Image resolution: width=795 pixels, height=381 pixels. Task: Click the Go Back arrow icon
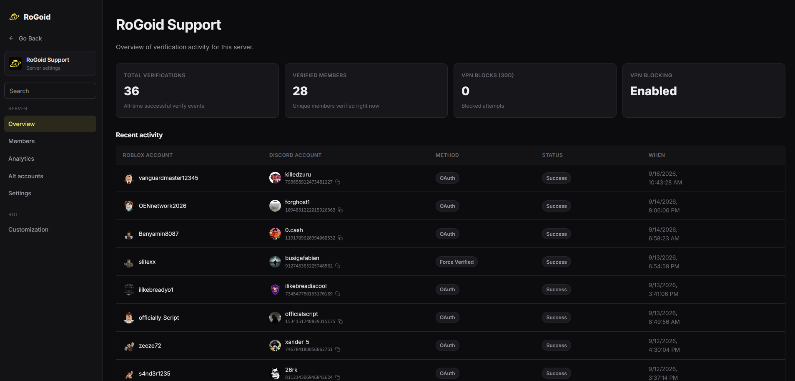coord(11,38)
